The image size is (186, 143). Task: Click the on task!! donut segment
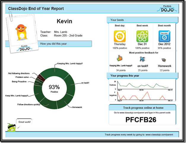[x=71, y=84]
